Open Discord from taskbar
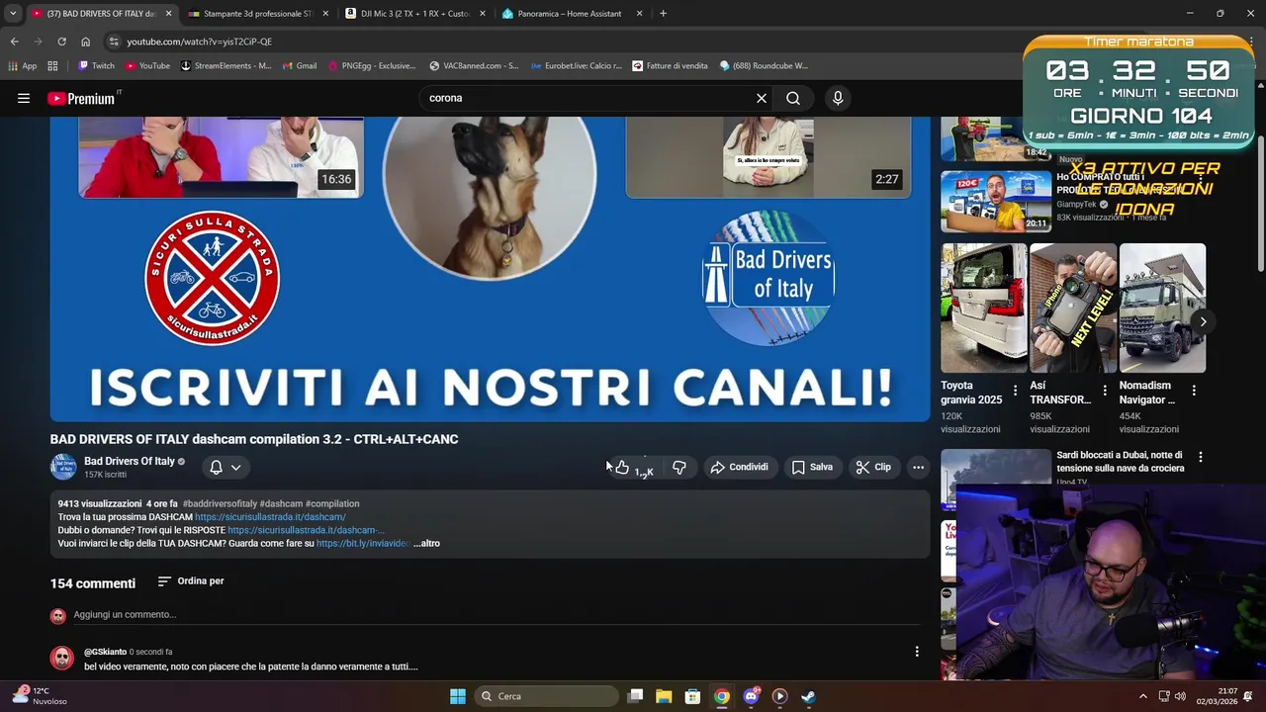 pos(751,696)
